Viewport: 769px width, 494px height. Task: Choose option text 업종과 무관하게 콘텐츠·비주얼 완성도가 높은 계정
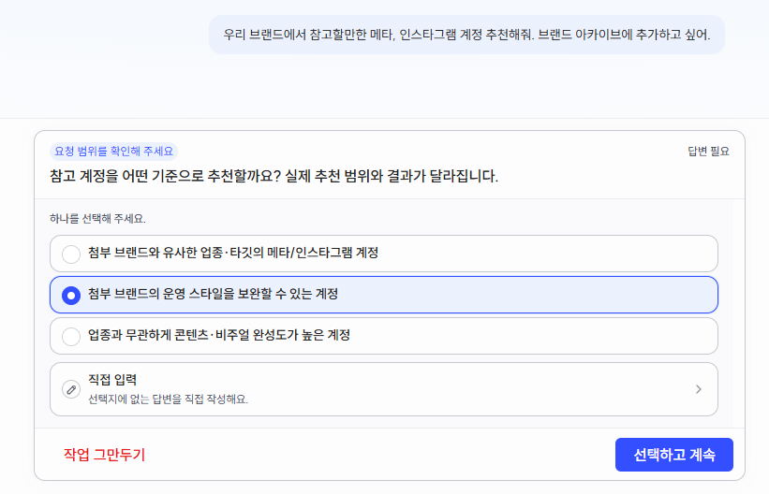pos(219,335)
